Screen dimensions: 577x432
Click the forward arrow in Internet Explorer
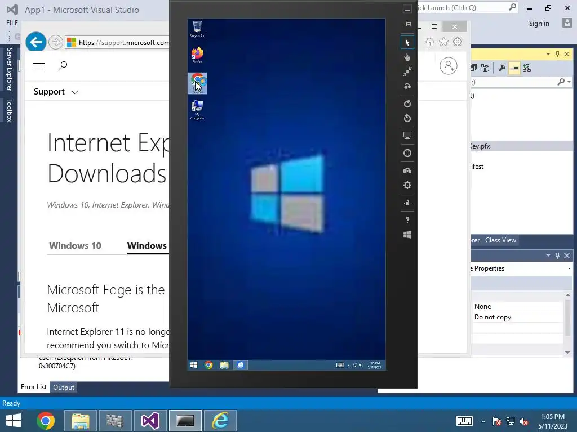pyautogui.click(x=56, y=42)
